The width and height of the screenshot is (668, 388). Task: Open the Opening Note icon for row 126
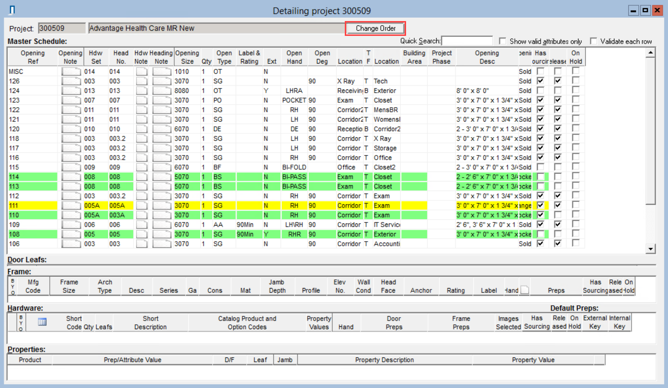[71, 81]
